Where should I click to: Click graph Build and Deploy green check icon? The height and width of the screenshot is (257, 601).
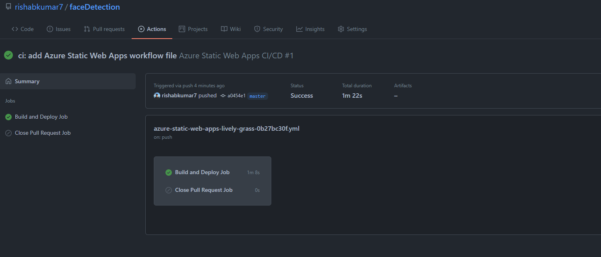pyautogui.click(x=169, y=173)
